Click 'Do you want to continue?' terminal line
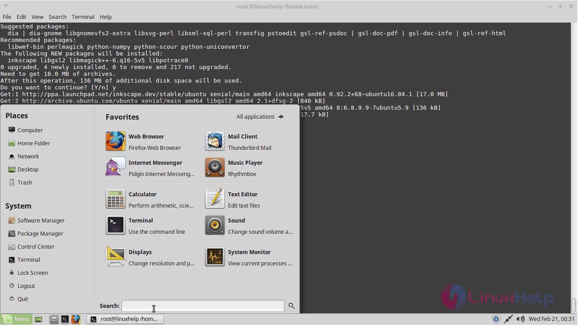578x325 pixels. click(58, 87)
